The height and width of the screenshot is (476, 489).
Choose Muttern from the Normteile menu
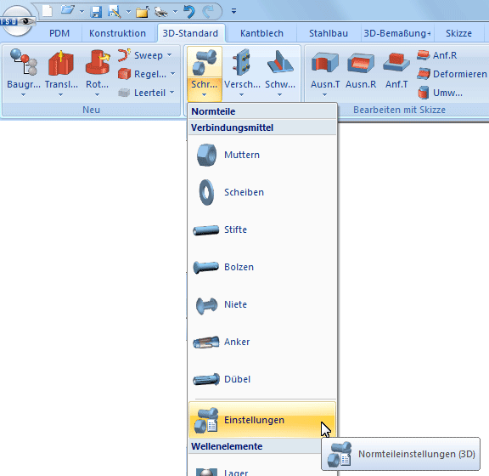tap(262, 155)
